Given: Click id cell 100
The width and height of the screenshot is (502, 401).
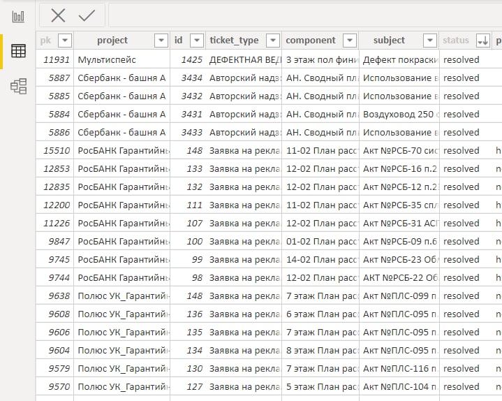Looking at the screenshot, I should (x=188, y=242).
